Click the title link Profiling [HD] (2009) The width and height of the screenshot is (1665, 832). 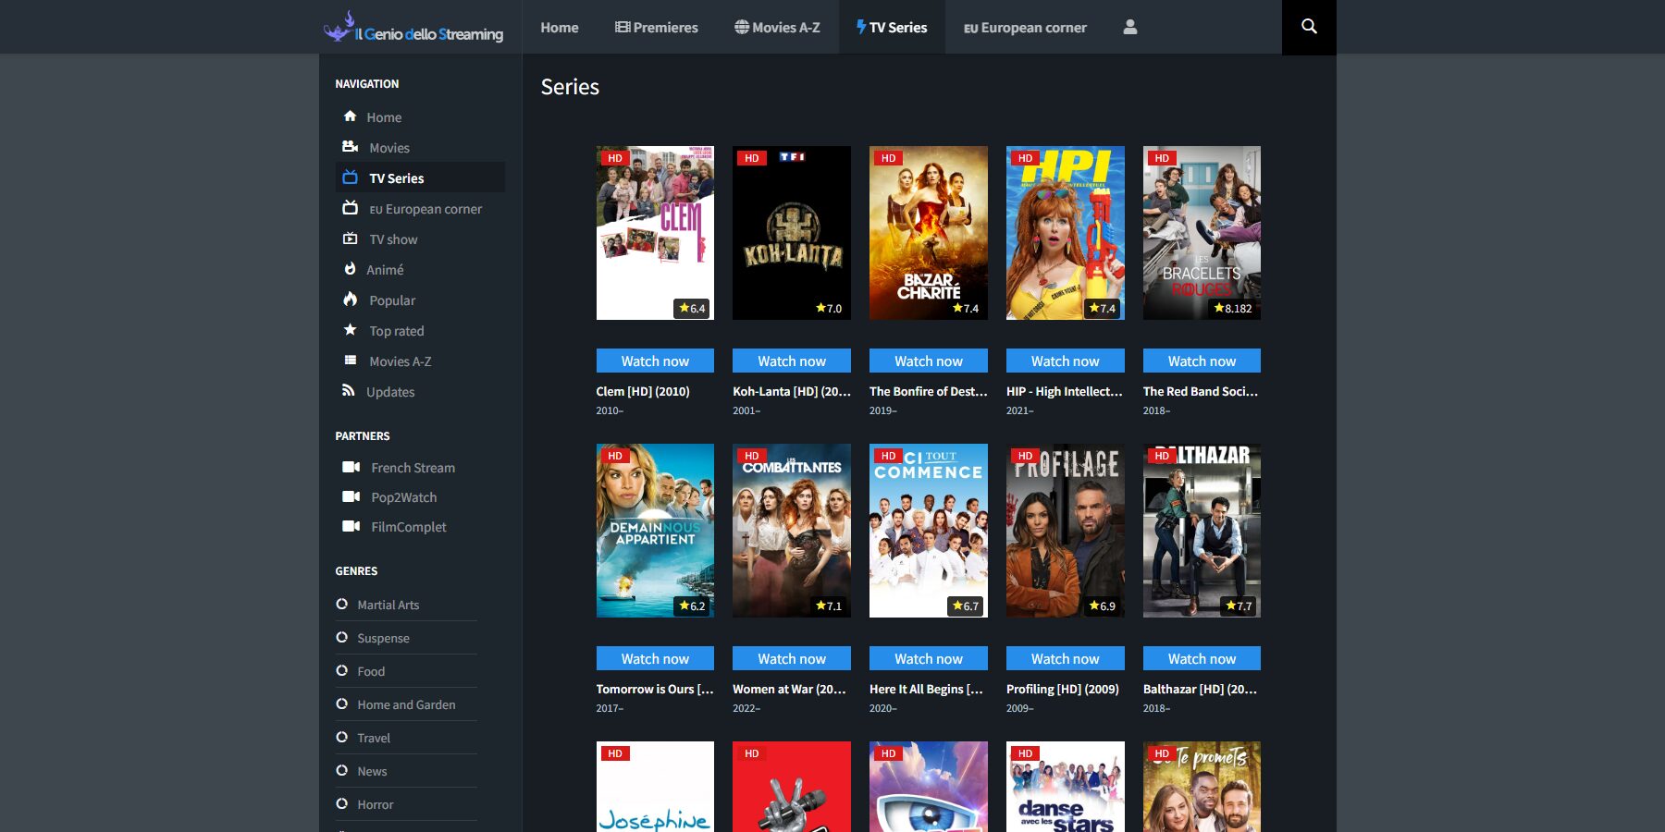pyautogui.click(x=1063, y=689)
